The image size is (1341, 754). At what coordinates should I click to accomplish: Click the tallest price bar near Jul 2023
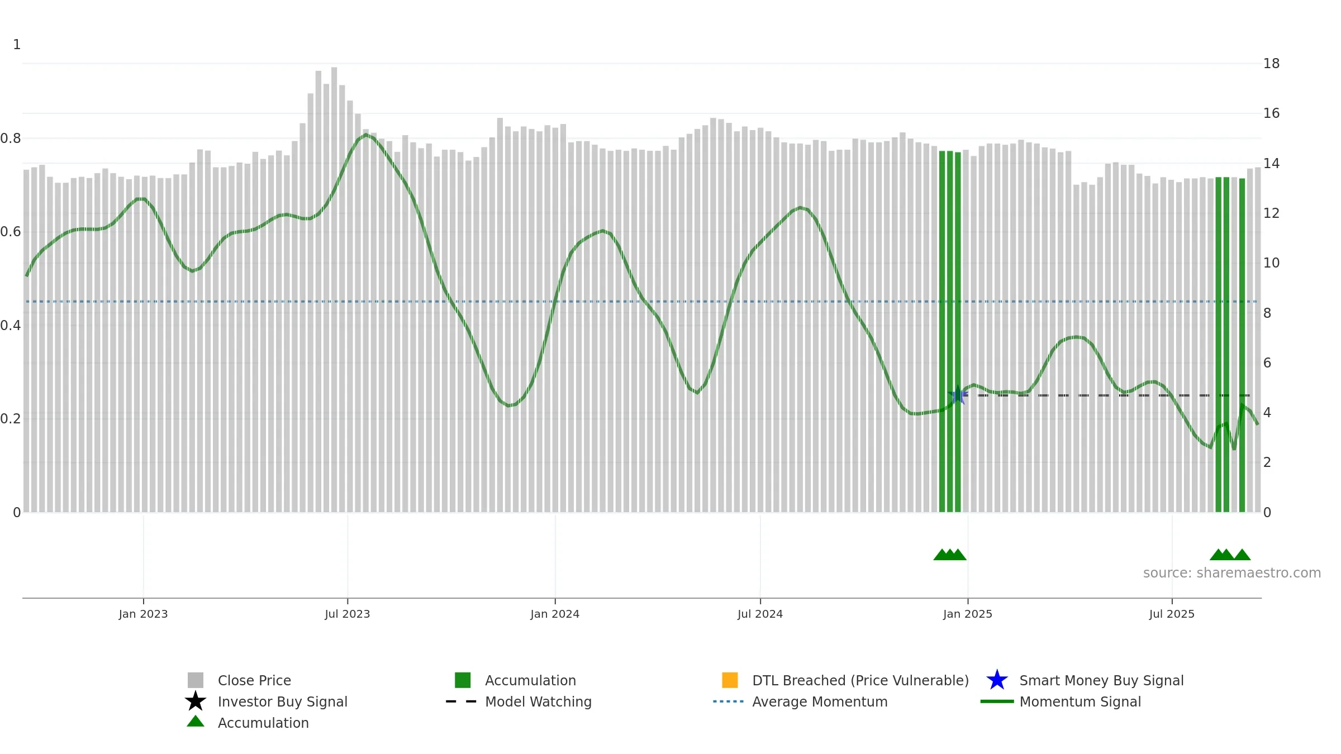334,289
